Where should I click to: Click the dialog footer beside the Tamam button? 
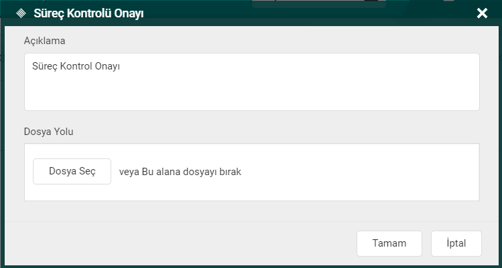(x=180, y=243)
